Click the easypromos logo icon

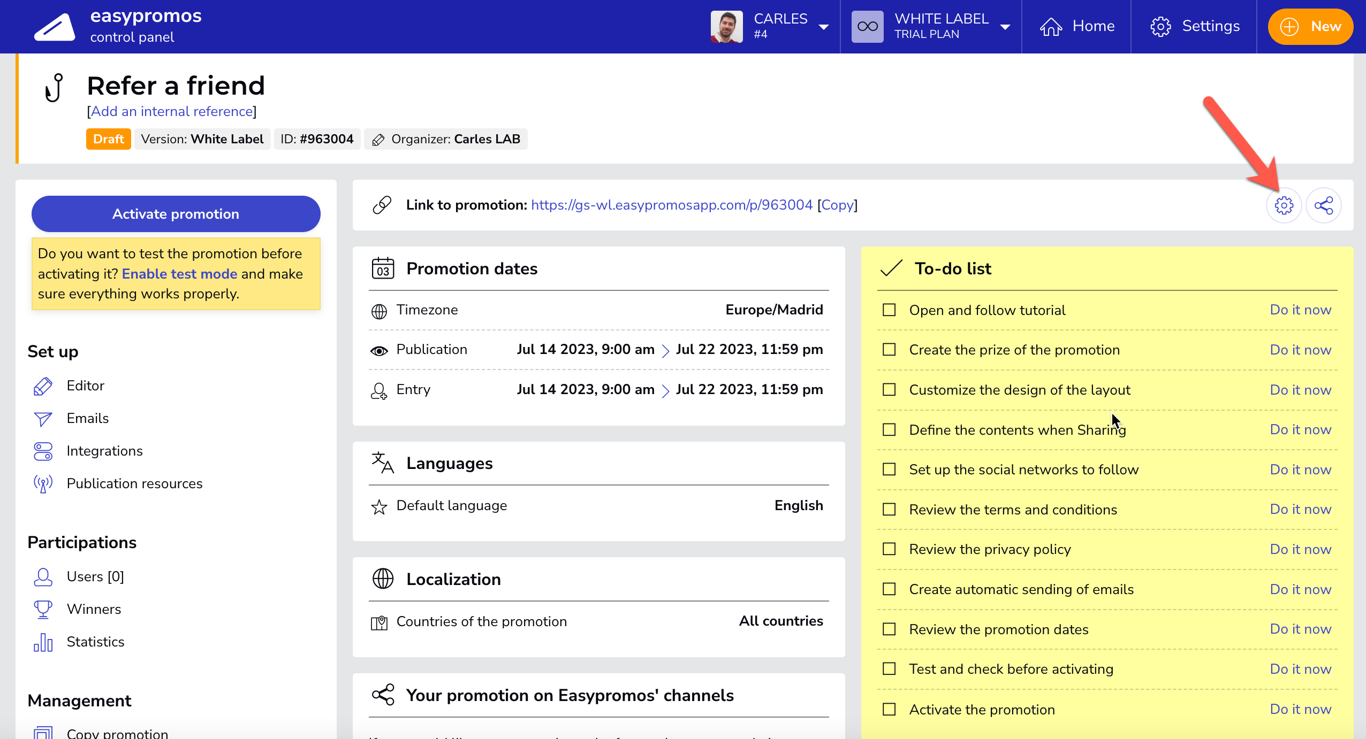[55, 27]
